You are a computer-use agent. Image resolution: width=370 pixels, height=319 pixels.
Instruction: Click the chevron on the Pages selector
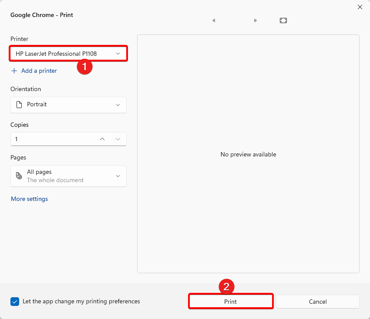tap(118, 176)
